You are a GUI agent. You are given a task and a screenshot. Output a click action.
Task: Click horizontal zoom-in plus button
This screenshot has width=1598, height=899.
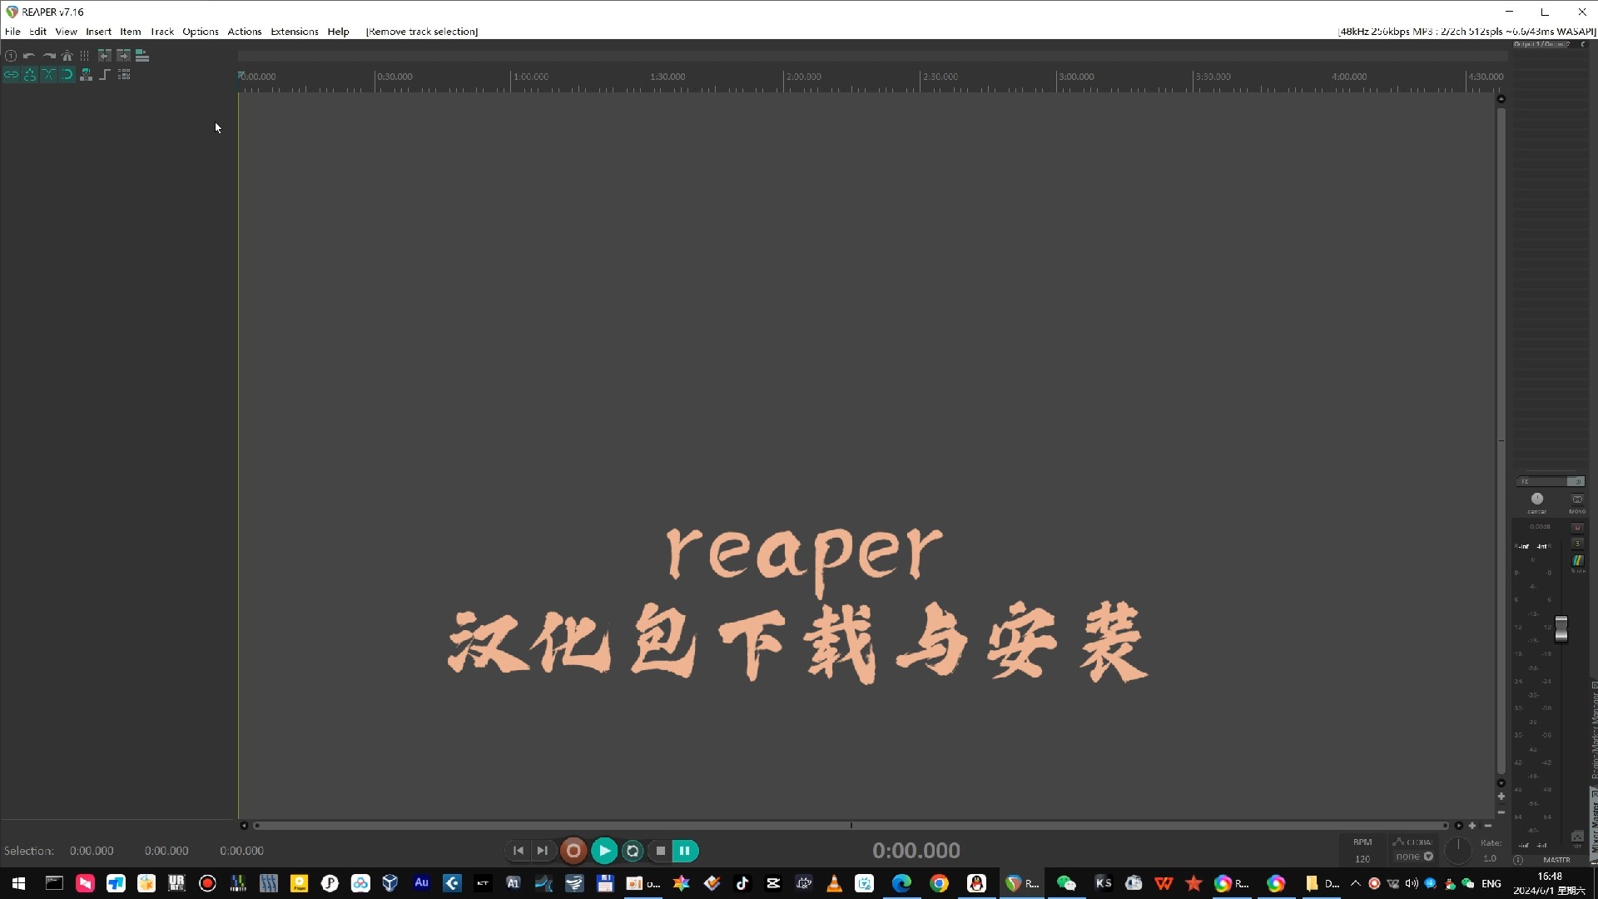point(1472,826)
